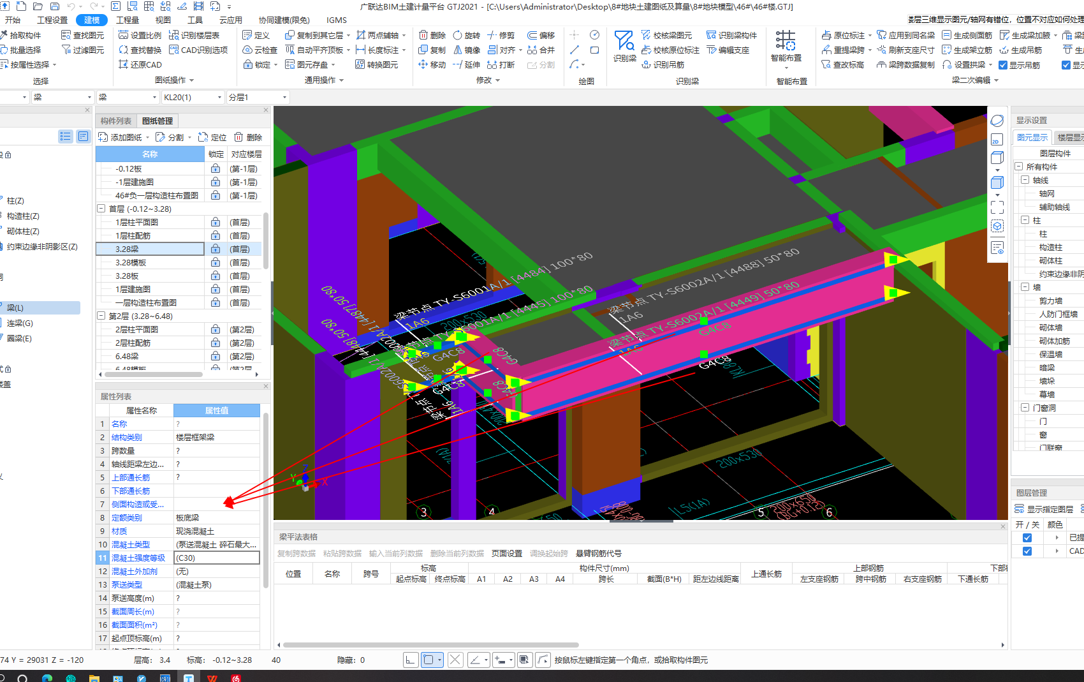Click the 修剪 trim tool
The image size is (1084, 682).
coord(501,35)
